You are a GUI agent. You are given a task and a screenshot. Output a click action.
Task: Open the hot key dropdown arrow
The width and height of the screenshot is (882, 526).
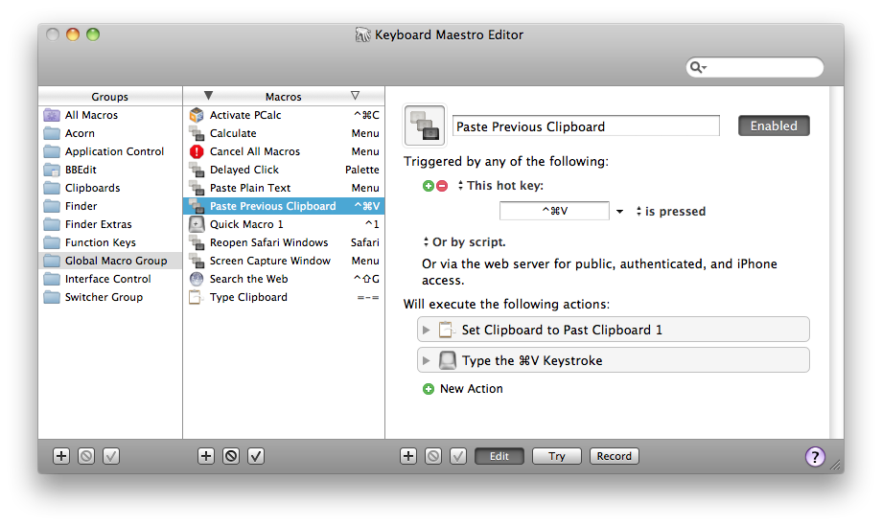(x=619, y=212)
